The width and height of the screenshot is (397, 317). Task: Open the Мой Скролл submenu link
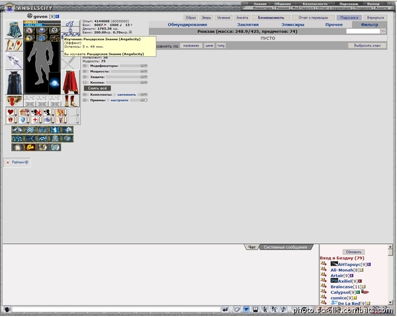tap(303, 8)
